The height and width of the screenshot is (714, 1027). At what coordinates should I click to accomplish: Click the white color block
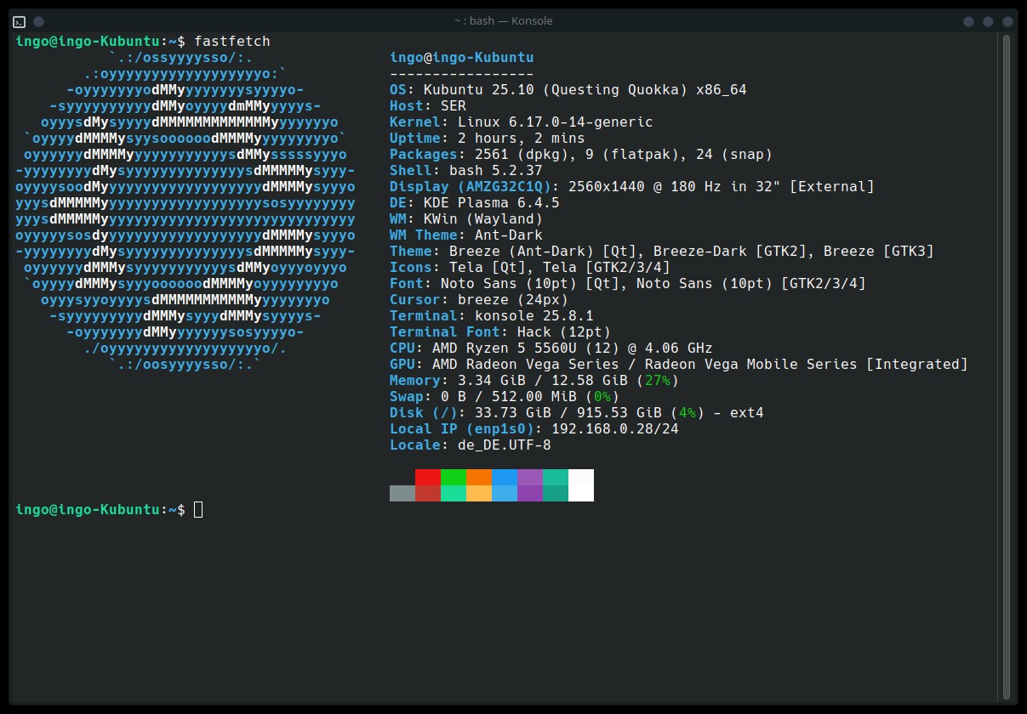coord(581,484)
